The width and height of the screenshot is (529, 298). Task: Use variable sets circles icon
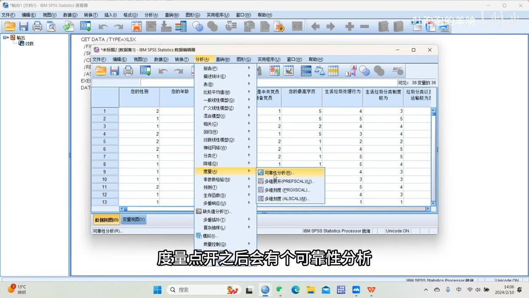tap(364, 71)
